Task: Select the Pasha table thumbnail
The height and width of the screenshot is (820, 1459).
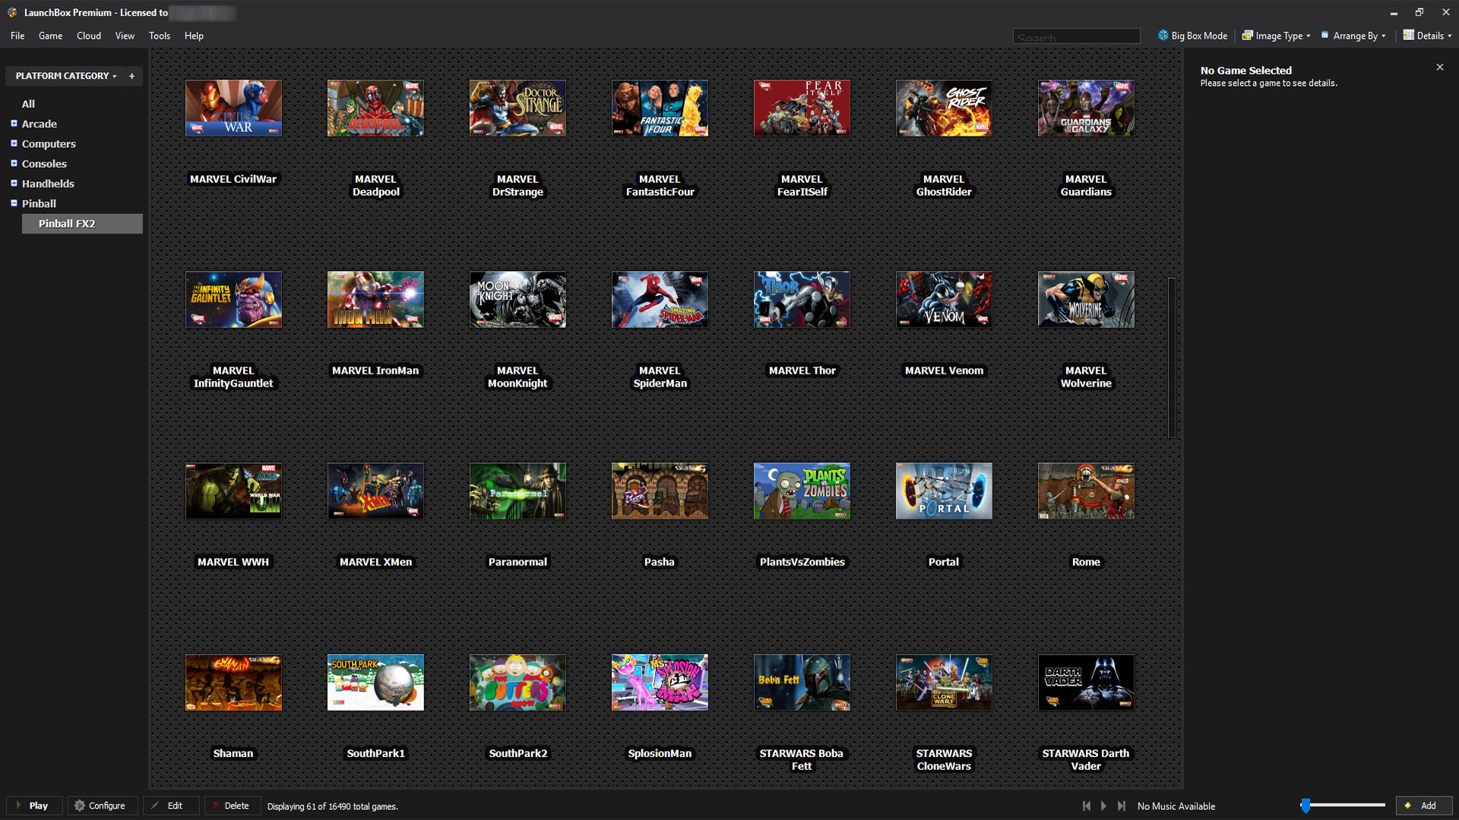Action: [660, 491]
